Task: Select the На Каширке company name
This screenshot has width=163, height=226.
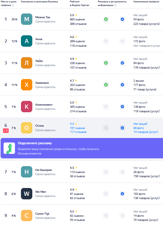Action: (x=43, y=170)
